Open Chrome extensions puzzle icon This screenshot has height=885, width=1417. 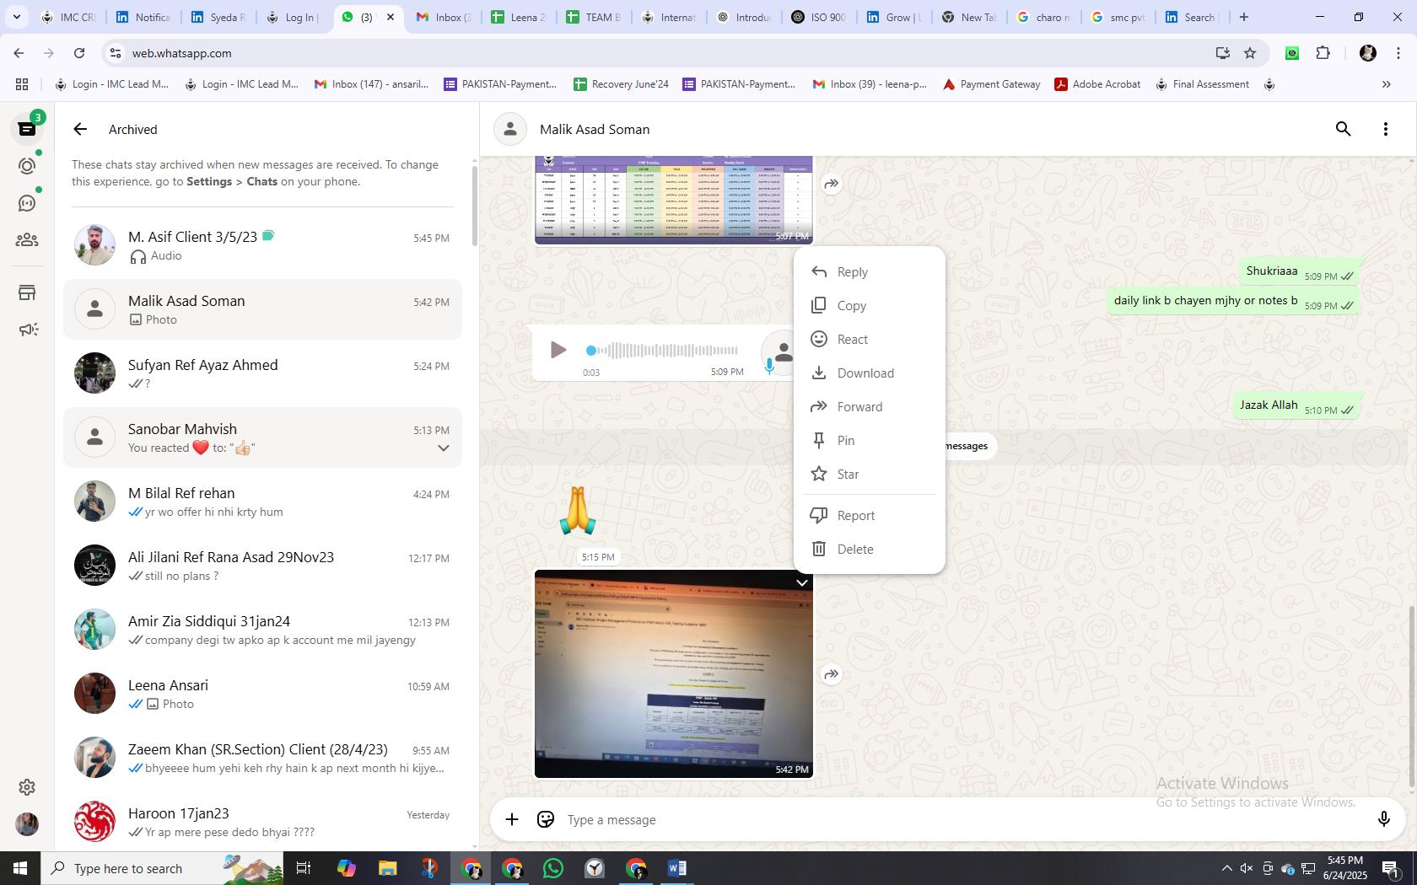[1323, 53]
